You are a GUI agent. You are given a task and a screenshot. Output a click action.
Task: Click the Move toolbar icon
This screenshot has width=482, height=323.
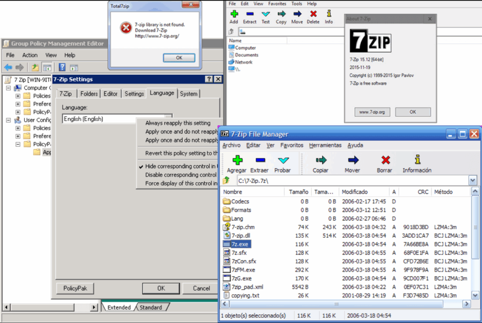(x=297, y=14)
